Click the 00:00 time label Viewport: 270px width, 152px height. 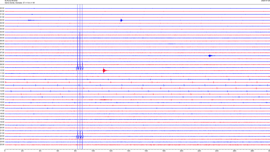[x=2, y=8]
